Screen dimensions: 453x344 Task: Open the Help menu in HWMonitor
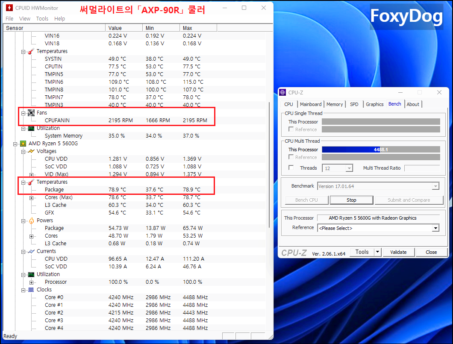(x=59, y=18)
